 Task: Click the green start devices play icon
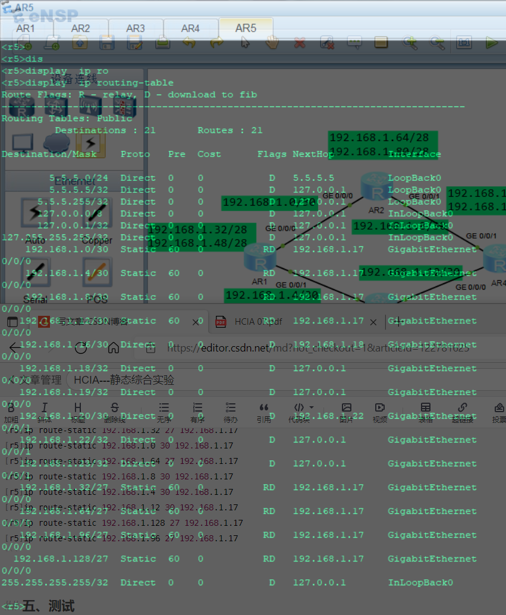coord(492,42)
